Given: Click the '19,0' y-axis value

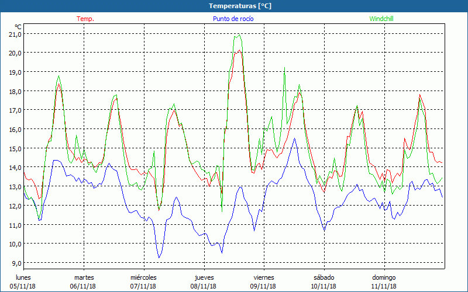Looking at the screenshot, I should click(x=15, y=72).
